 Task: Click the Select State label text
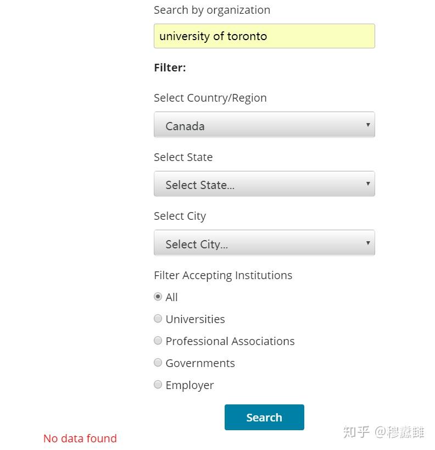(183, 157)
